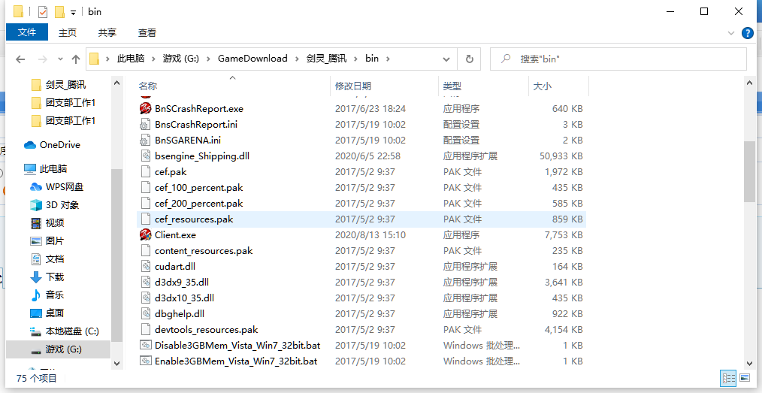Click the 本地磁盘 (C:) drive icon
762x393 pixels.
(x=36, y=332)
